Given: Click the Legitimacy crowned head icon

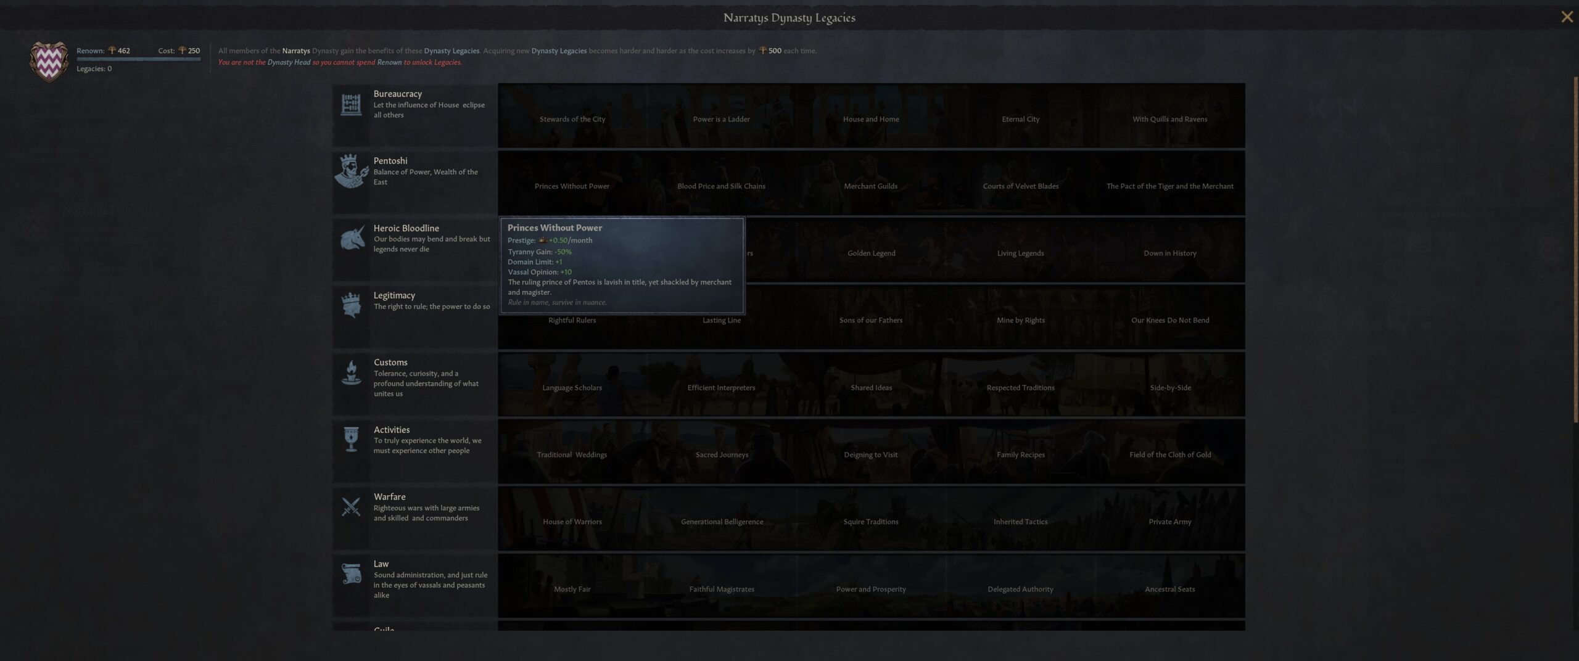Looking at the screenshot, I should (351, 306).
